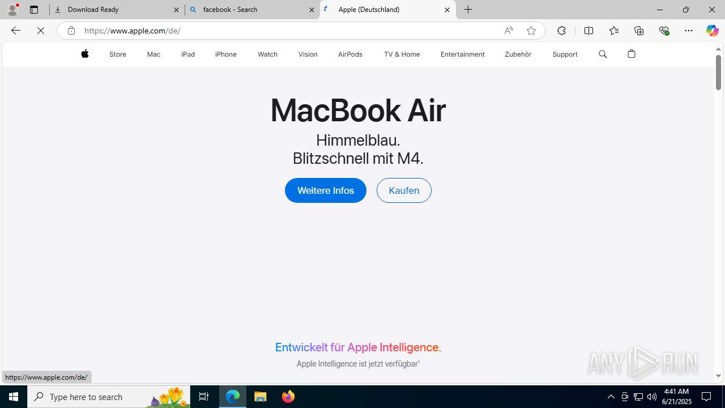
Task: Open Task View on the taskbar
Action: pyautogui.click(x=204, y=397)
